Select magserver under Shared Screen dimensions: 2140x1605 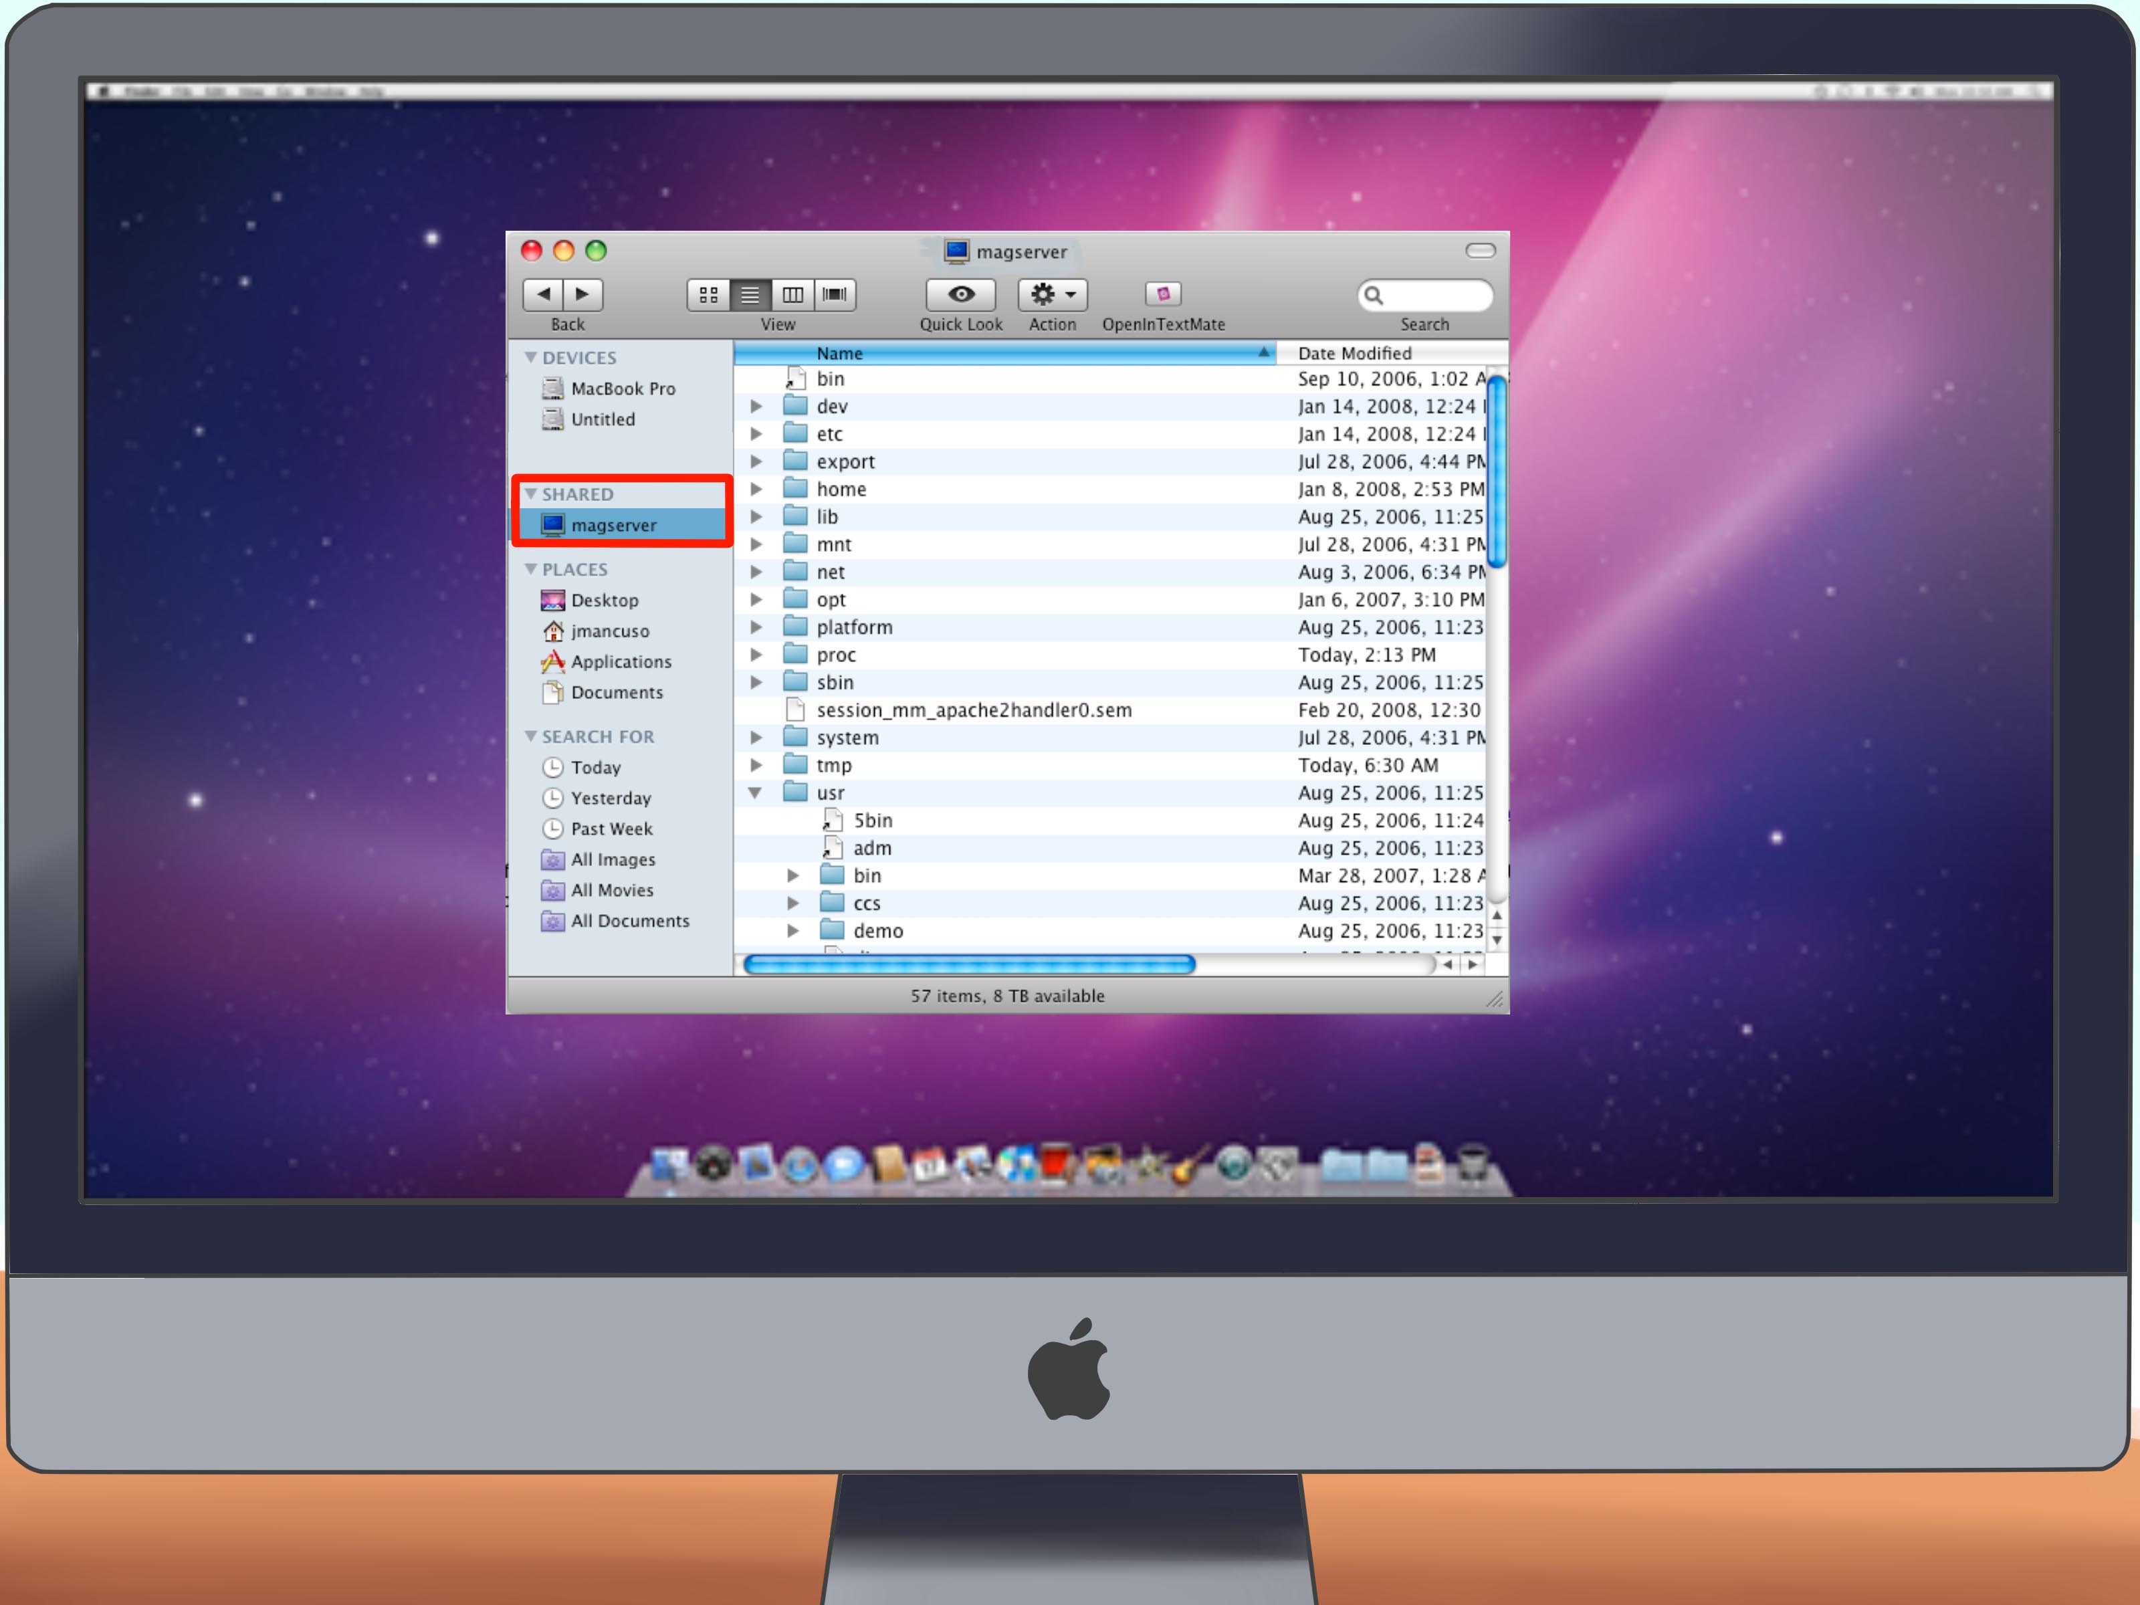pos(620,526)
